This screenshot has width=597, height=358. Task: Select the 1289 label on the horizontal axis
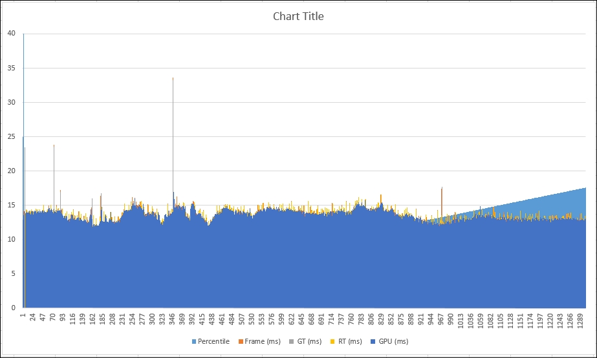pos(580,319)
